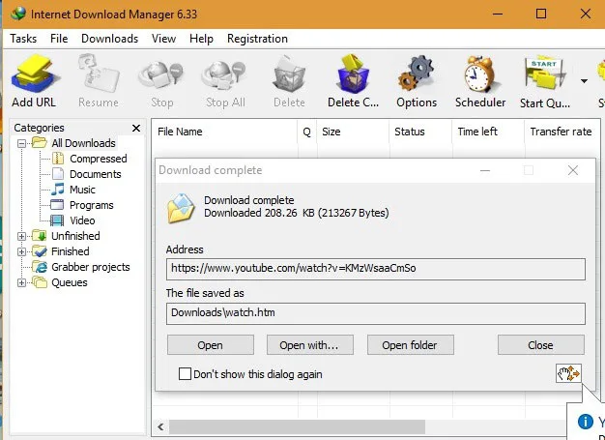Sort by Time left column header

click(488, 132)
